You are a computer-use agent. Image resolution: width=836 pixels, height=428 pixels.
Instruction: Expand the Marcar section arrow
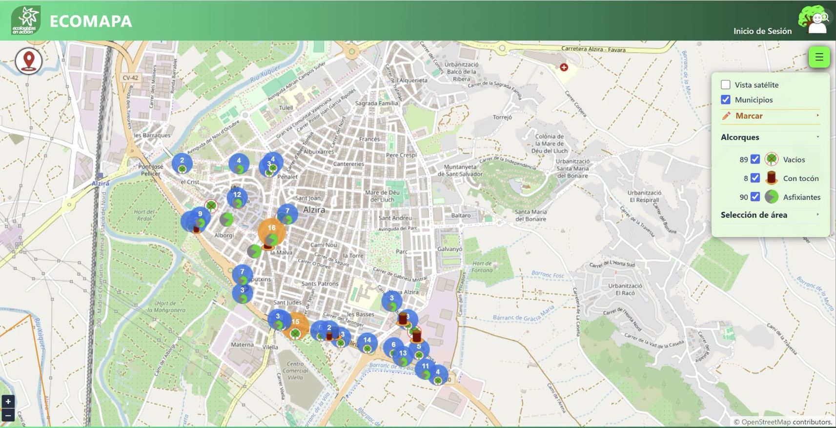click(x=818, y=116)
